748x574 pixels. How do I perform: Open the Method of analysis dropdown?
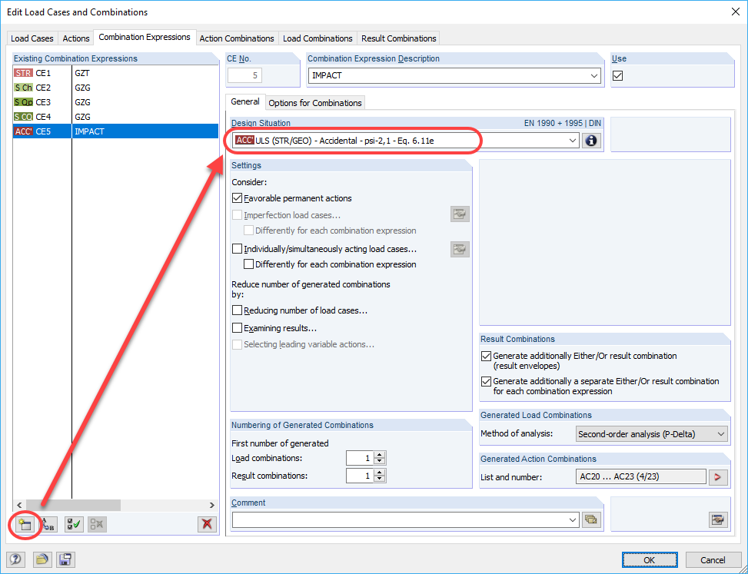[720, 434]
